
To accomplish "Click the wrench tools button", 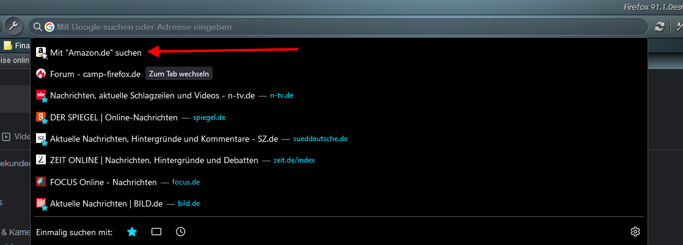I will click(x=13, y=27).
